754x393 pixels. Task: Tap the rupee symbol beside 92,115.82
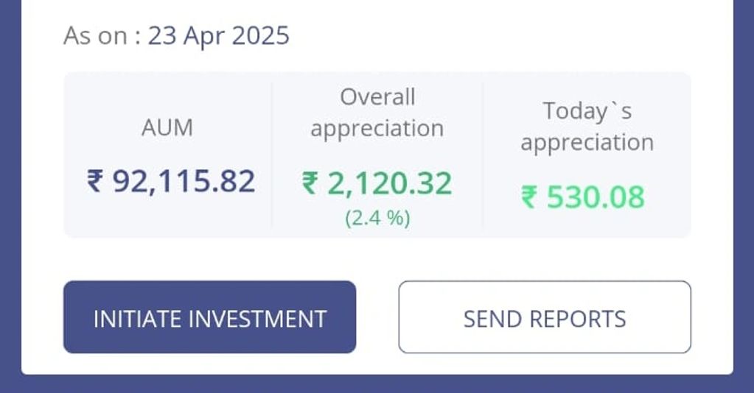coord(96,181)
